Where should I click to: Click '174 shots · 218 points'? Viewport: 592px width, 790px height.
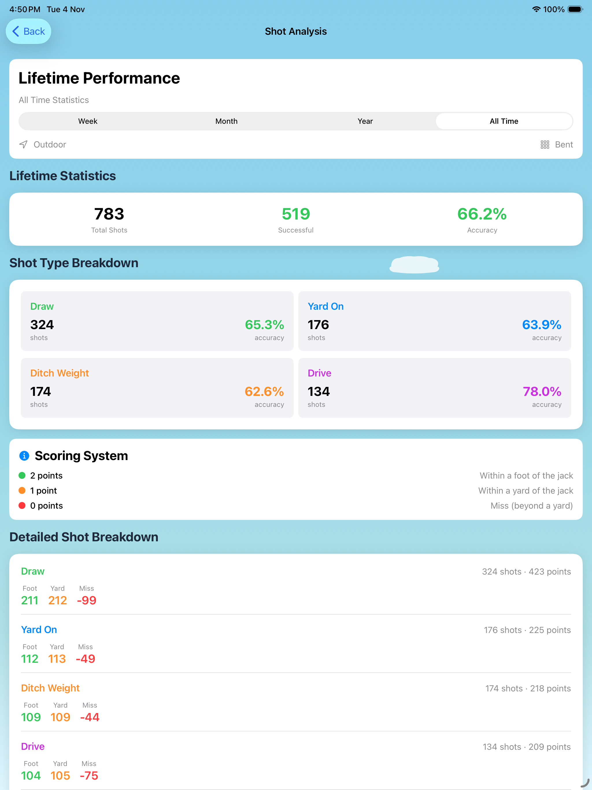(528, 688)
